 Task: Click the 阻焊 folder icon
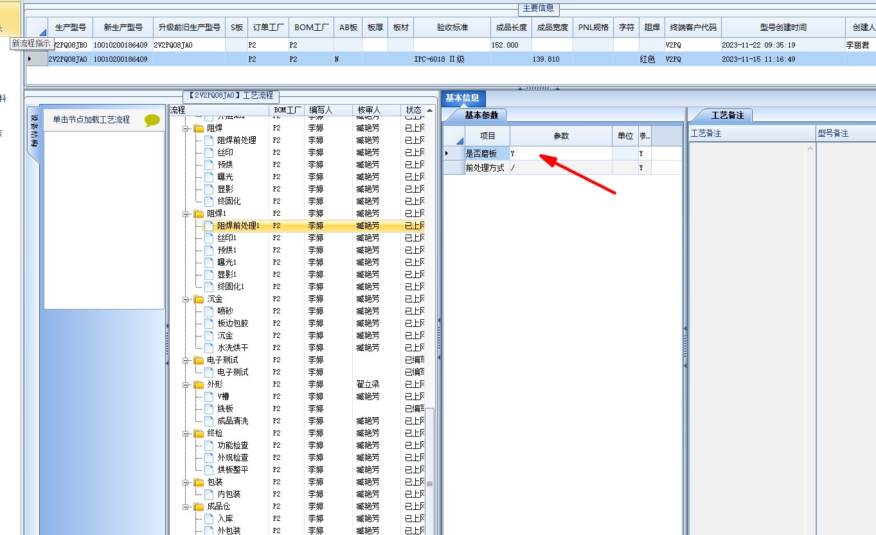[199, 128]
